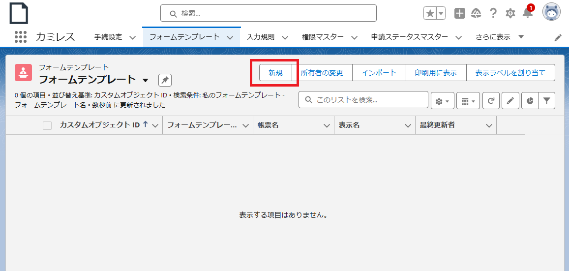Open the notifications bell
Viewport: 569px width, 271px height.
[527, 13]
